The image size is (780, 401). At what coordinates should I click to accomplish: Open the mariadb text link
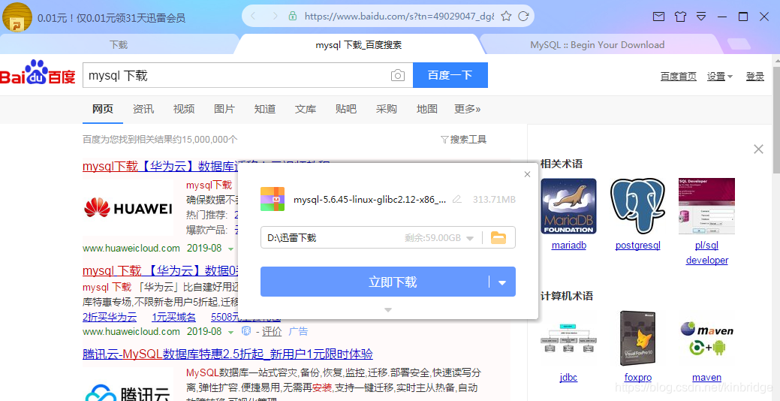click(568, 246)
